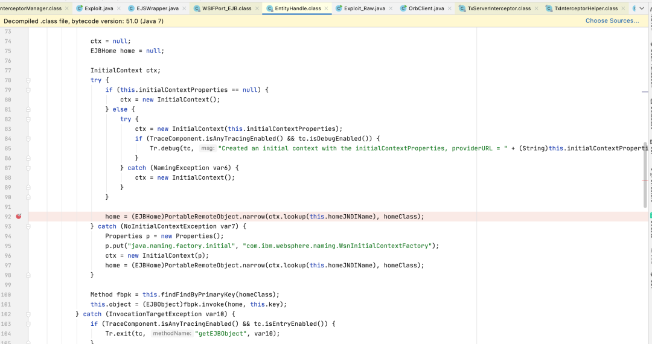Close the EntityHandle.class tab

[x=326, y=8]
